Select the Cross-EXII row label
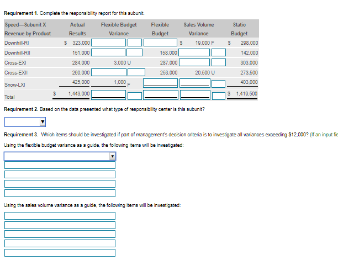 16,73
